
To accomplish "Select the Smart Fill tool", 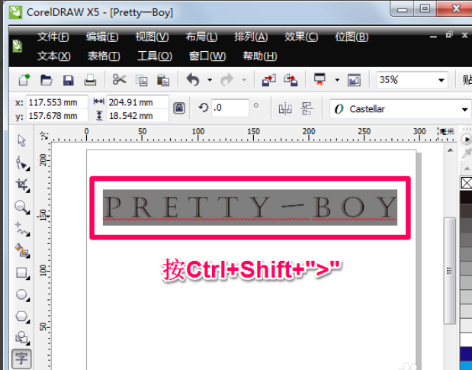I will 22,251.
